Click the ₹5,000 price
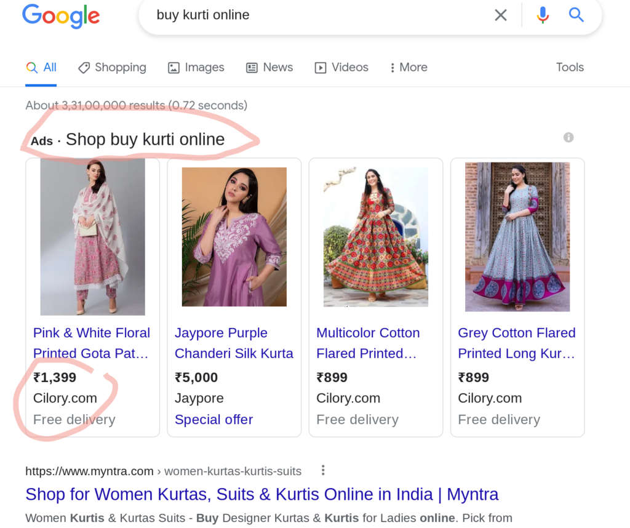Image resolution: width=630 pixels, height=528 pixels. tap(196, 377)
